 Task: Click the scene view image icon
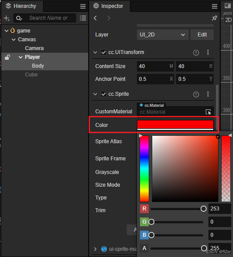point(228,6)
